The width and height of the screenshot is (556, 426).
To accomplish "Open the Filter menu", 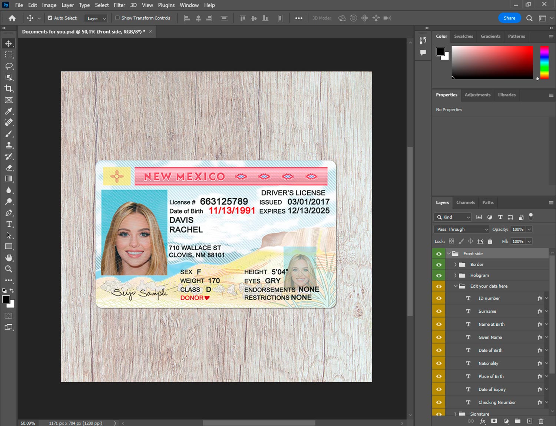I will click(119, 5).
